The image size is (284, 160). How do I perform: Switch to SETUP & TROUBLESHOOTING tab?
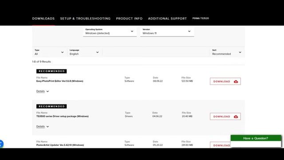85,19
